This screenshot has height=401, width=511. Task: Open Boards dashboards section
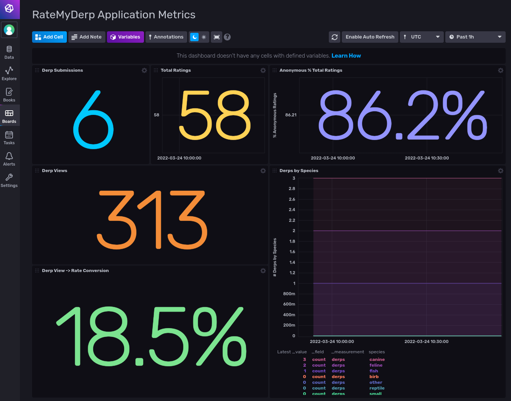(9, 116)
